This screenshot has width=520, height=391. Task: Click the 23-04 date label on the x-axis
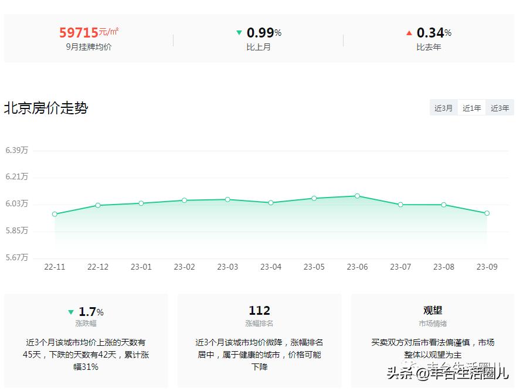coord(270,266)
